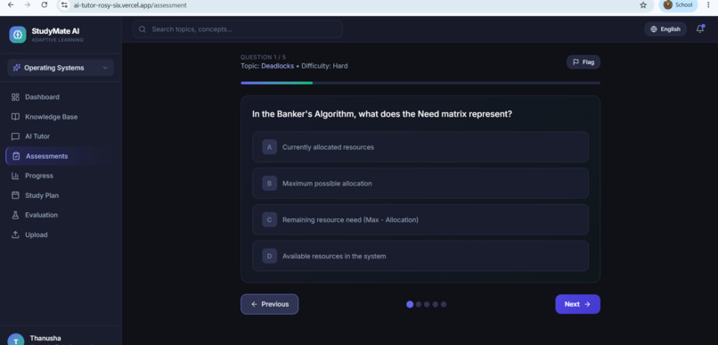Open the Progress menu item
This screenshot has width=718, height=345.
[x=60, y=176]
